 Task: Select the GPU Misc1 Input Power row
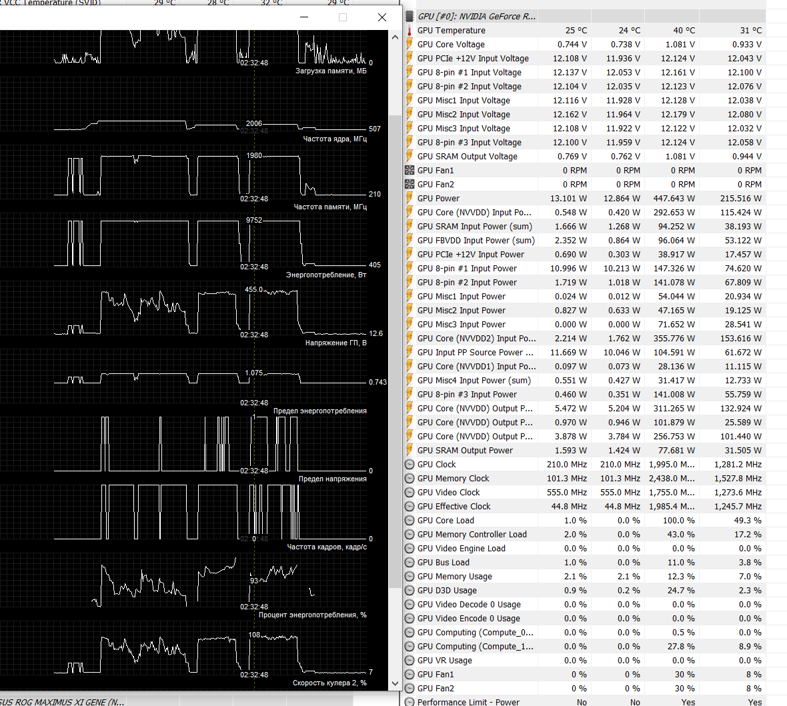pyautogui.click(x=584, y=297)
